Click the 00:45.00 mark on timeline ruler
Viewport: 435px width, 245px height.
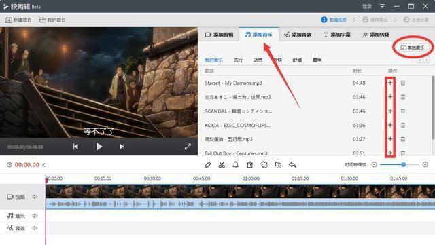201,178
